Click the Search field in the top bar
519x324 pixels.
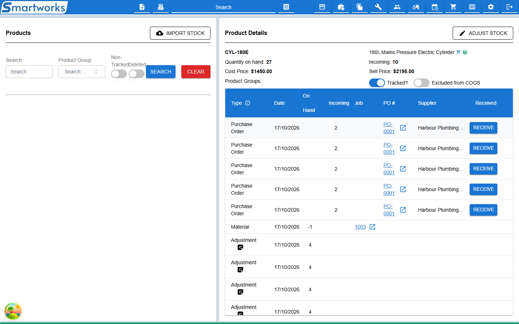(x=223, y=7)
